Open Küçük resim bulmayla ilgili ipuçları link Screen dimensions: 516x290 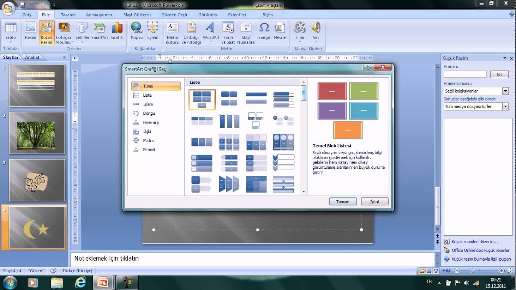point(481,259)
